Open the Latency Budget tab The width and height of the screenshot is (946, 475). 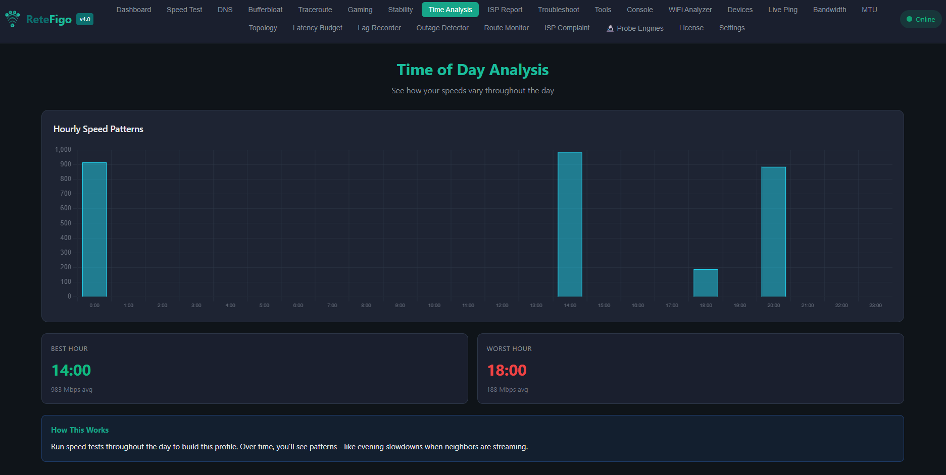(317, 28)
